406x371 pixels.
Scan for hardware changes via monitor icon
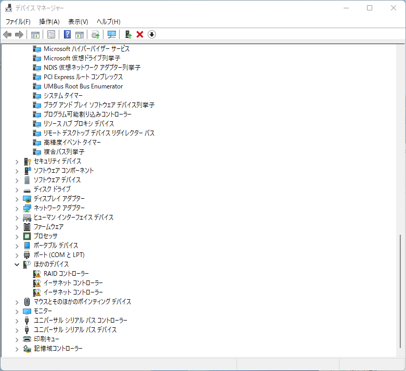112,34
